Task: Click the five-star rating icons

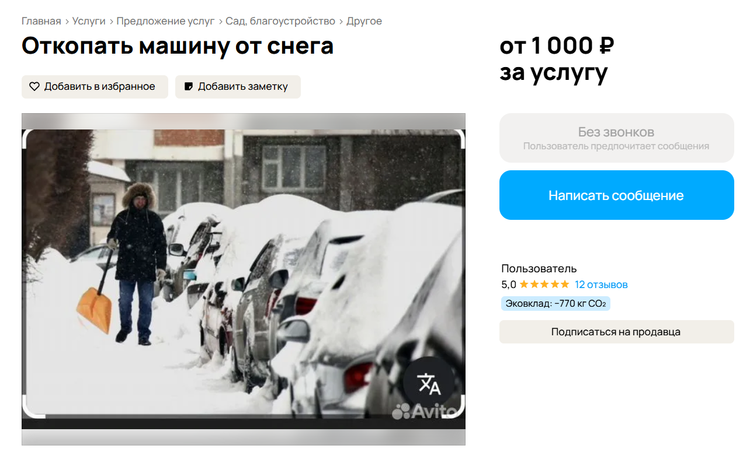Action: coord(544,285)
